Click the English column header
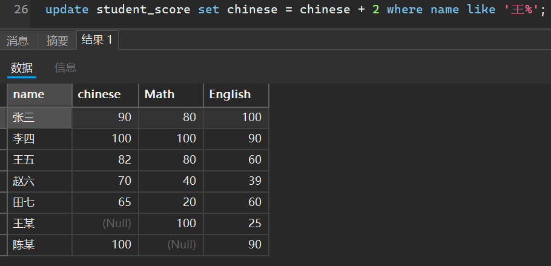The image size is (551, 266). [236, 95]
